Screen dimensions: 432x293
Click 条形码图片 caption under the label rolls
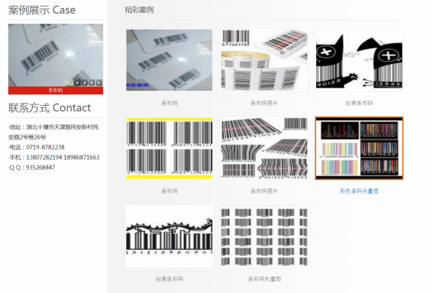click(x=264, y=103)
